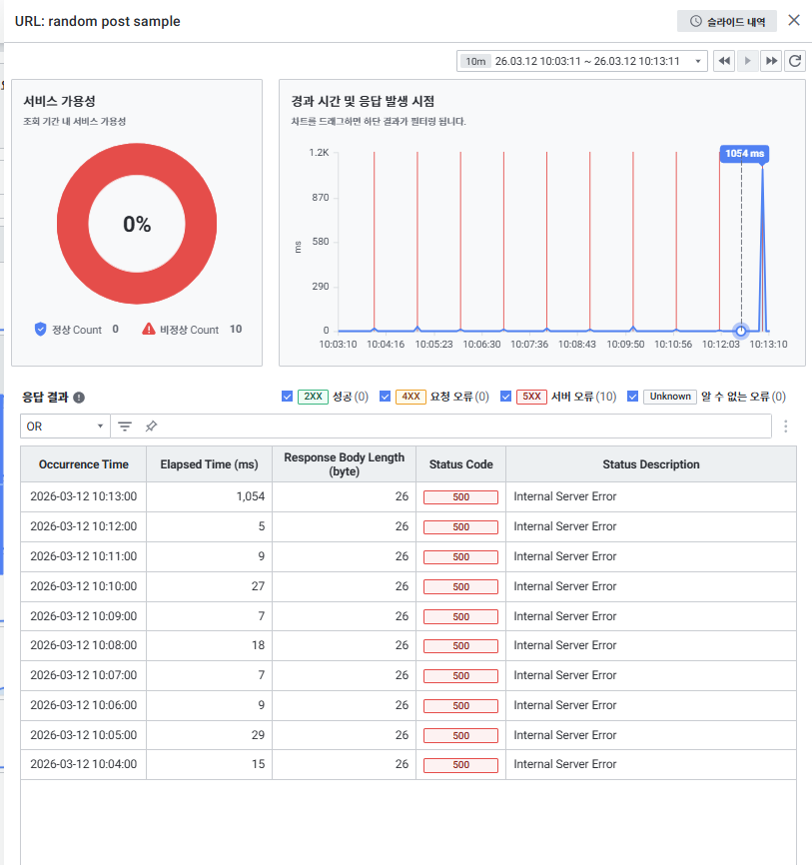Disable the Unknown error checkbox
Screen dimensions: 812x865
tap(633, 397)
